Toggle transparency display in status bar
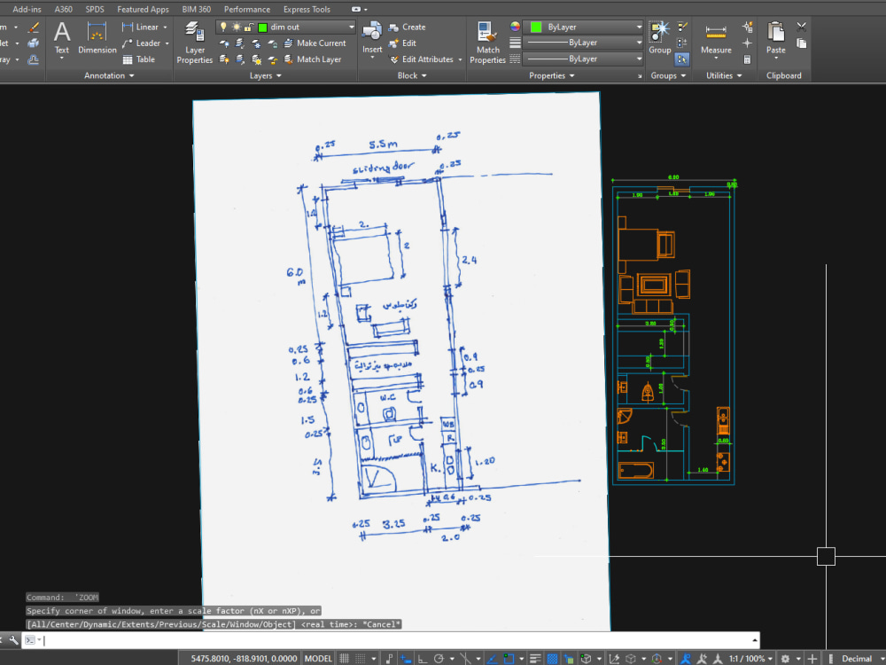886x665 pixels. point(552,659)
